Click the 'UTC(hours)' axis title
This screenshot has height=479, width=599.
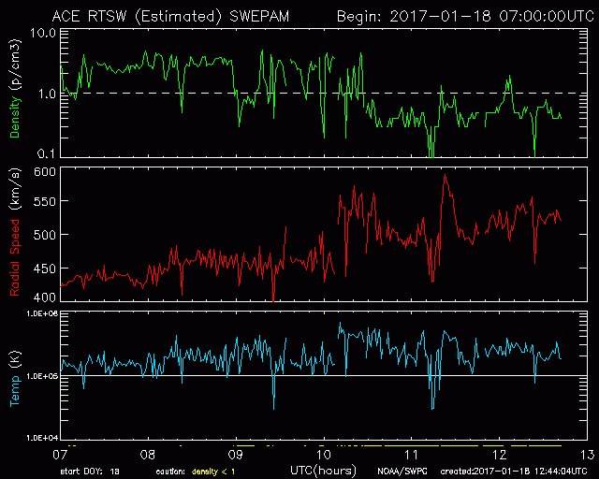[x=323, y=471]
